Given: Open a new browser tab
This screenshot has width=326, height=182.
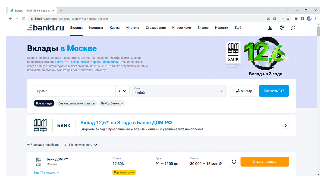Looking at the screenshot, I should tap(61, 11).
